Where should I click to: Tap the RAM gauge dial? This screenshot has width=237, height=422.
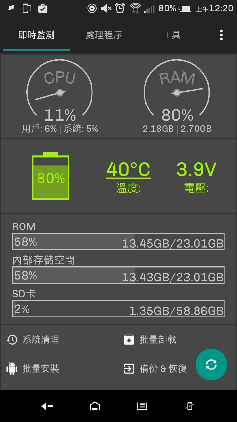177,88
